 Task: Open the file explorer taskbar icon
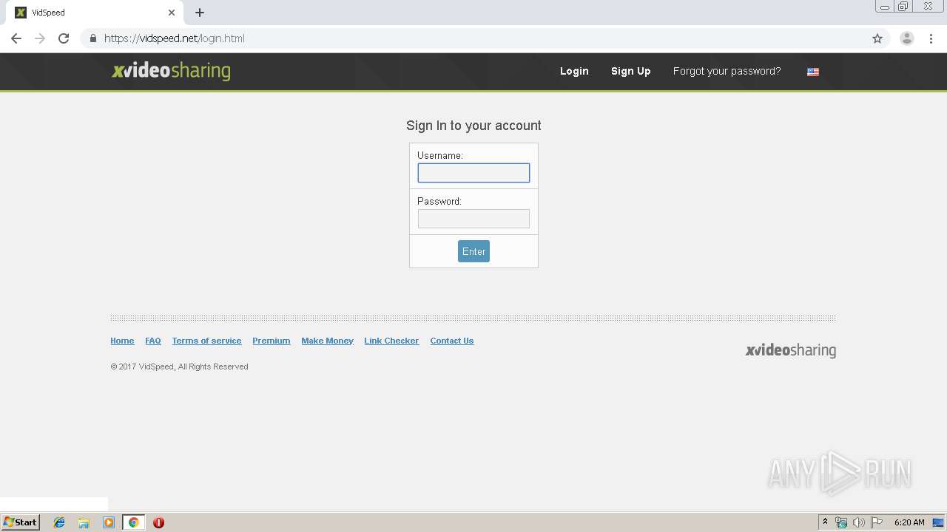coord(84,522)
